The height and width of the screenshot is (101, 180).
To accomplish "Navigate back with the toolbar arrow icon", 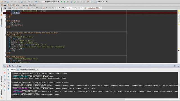I will tap(36, 2).
